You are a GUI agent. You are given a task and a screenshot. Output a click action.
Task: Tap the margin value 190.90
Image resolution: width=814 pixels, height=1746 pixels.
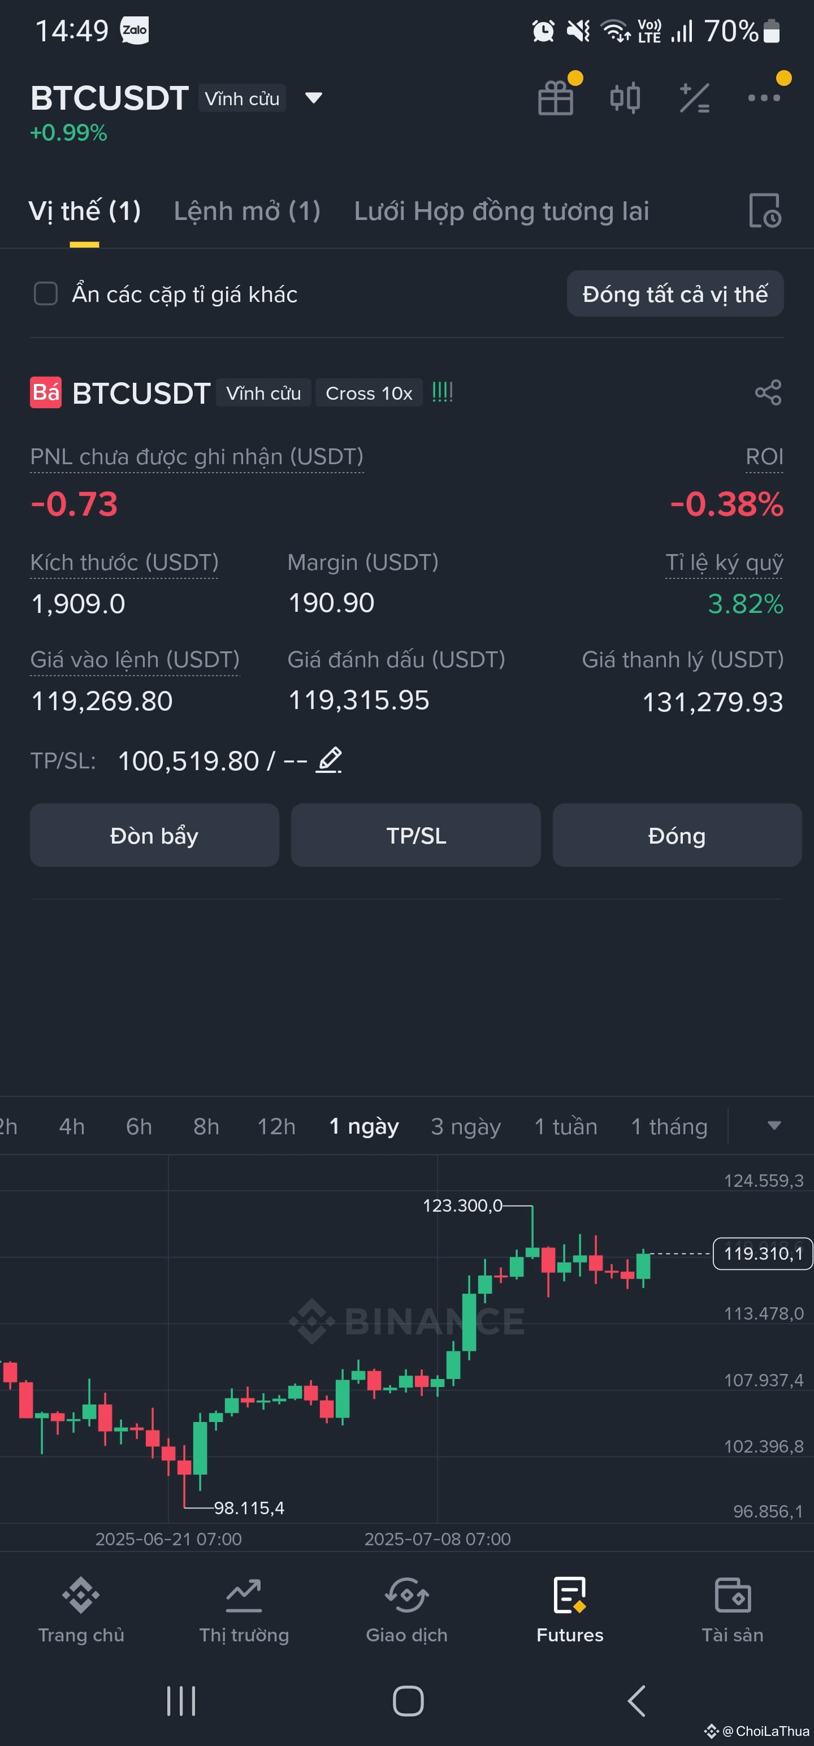pos(331,603)
